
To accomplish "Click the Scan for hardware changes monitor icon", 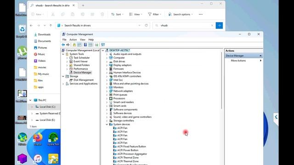I will [103, 45].
